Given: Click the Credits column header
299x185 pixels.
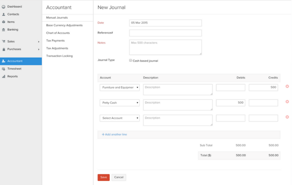Looking at the screenshot, I should pos(273,78).
